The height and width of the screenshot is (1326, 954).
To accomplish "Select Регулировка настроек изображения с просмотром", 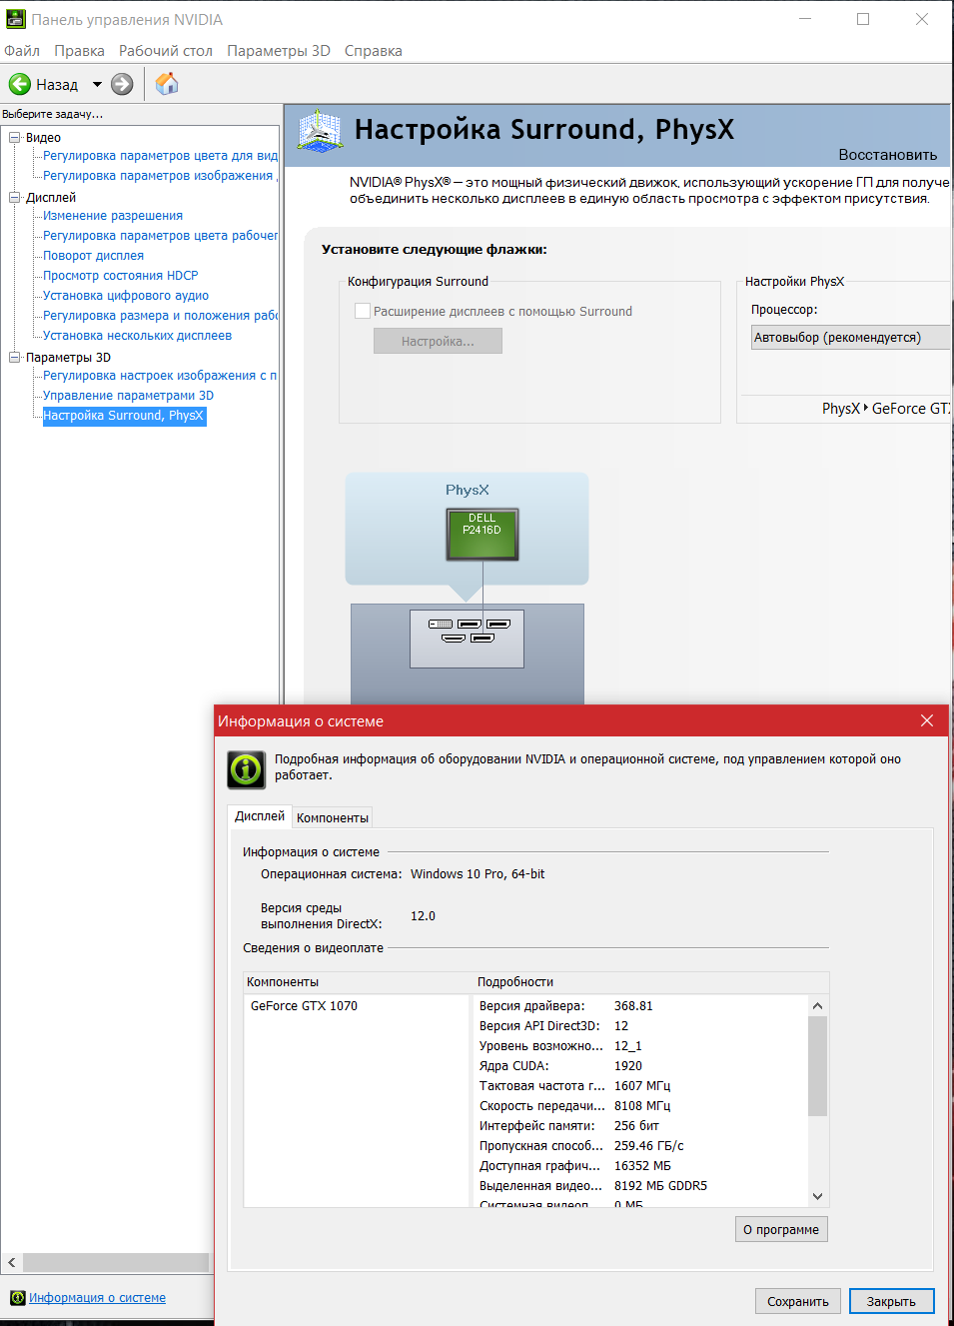I will click(160, 376).
